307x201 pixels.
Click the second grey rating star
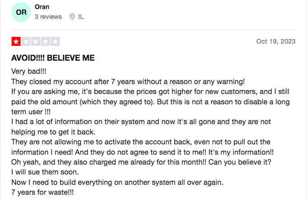(26, 42)
